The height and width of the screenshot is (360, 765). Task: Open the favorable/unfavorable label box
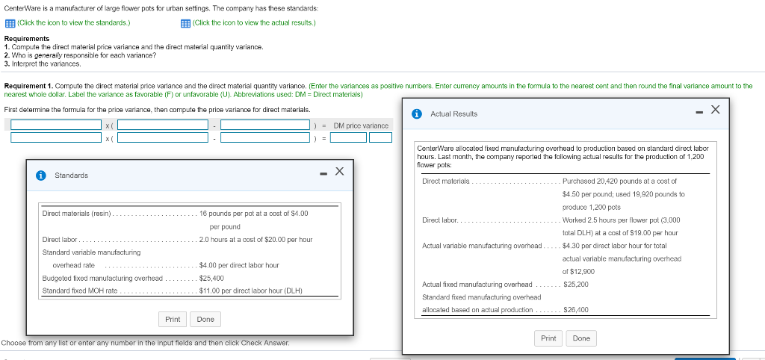pyautogui.click(x=380, y=137)
